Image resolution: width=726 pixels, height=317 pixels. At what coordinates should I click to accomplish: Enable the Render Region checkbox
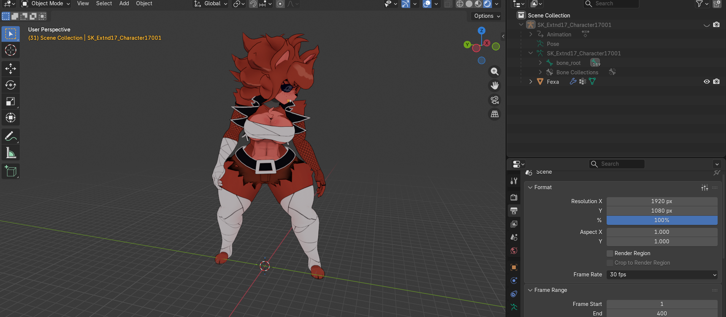(610, 253)
